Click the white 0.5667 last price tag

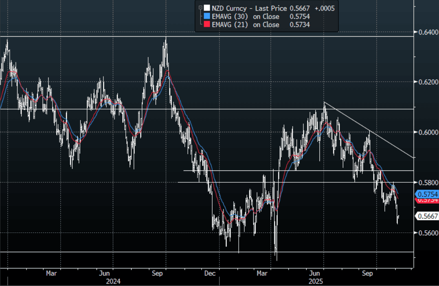[426, 216]
